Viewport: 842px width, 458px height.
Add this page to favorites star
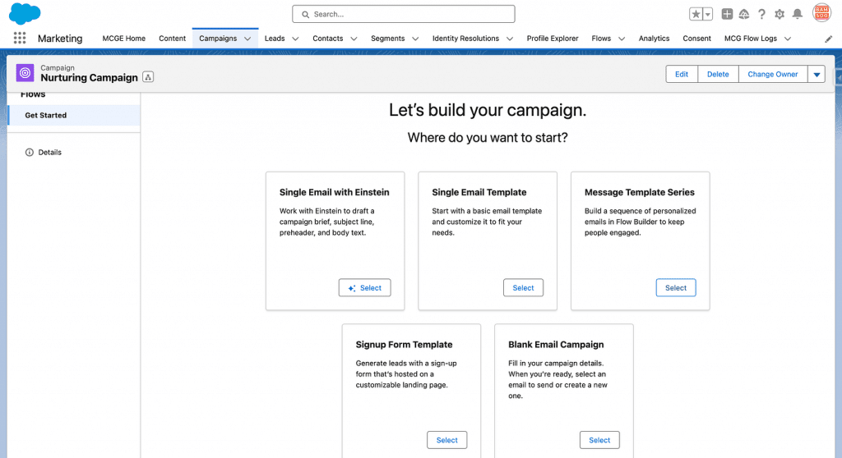tap(696, 14)
